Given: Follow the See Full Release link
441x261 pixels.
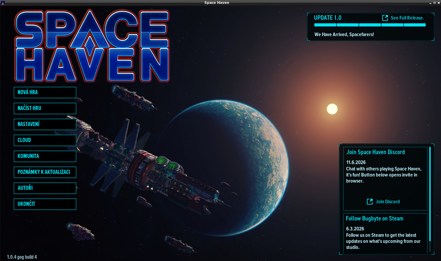Looking at the screenshot, I should [403, 18].
